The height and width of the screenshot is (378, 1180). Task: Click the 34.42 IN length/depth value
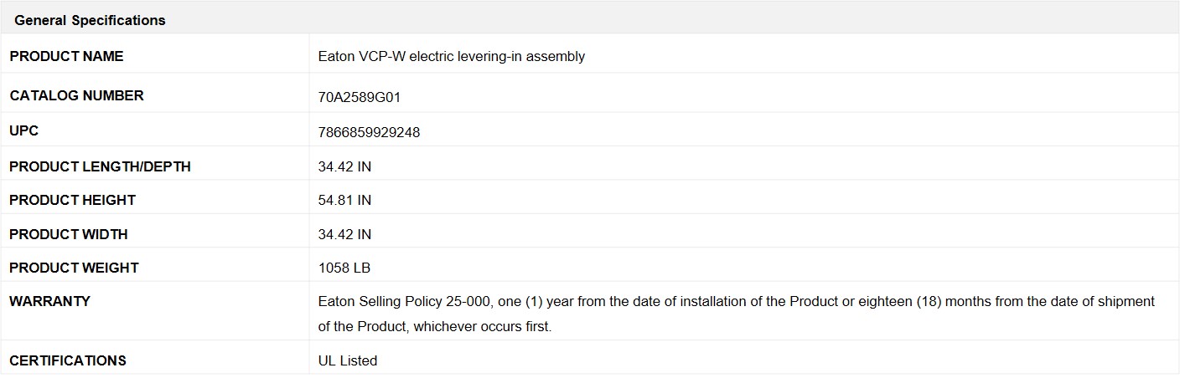[344, 167]
